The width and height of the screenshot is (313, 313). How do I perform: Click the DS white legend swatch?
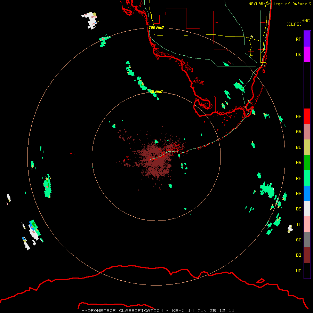click(307, 209)
